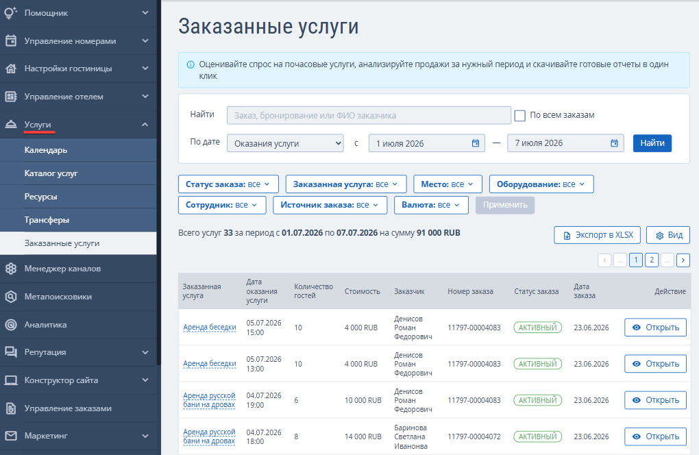The image size is (699, 455).
Task: Click the info icon in the blue banner
Action: [191, 64]
